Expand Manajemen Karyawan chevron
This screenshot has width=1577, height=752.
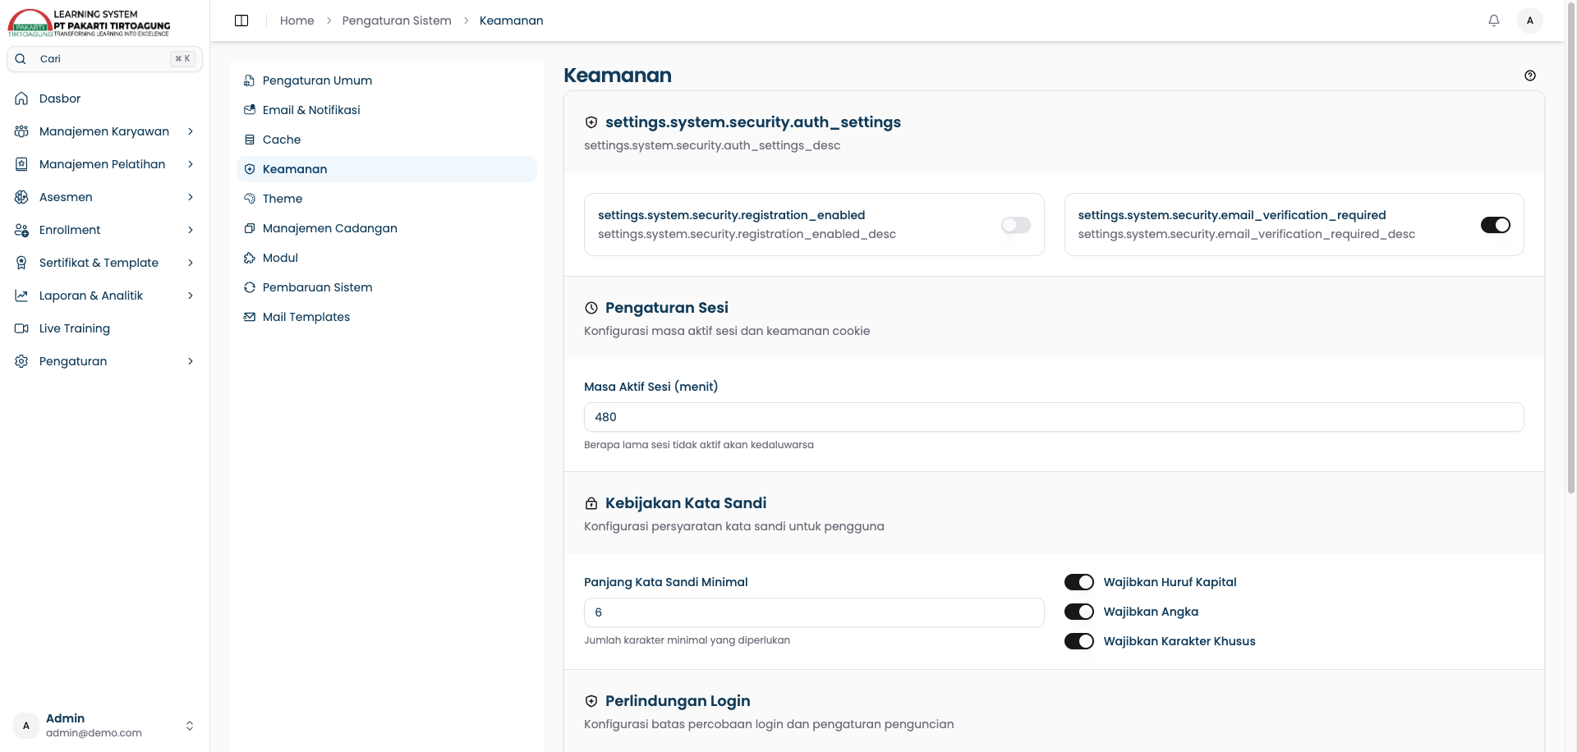point(191,131)
